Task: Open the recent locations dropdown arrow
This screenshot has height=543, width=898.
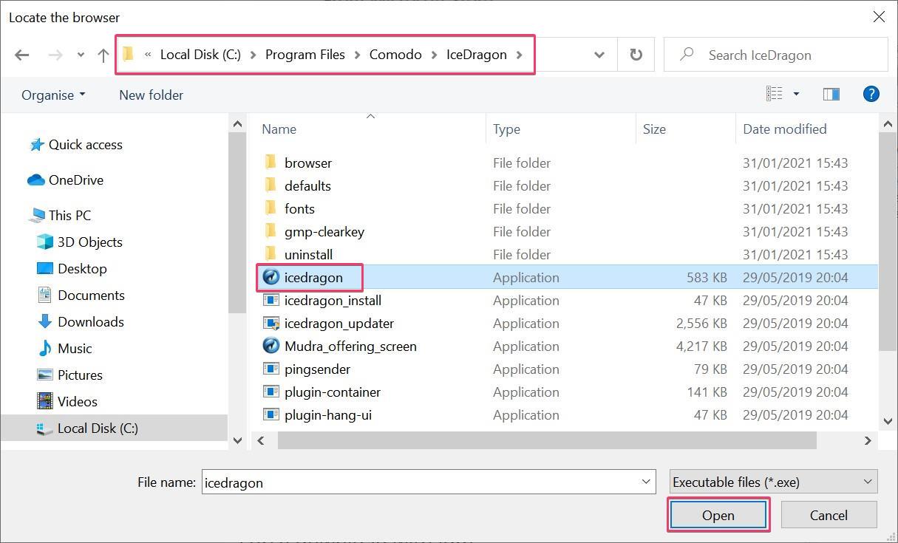Action: (81, 55)
